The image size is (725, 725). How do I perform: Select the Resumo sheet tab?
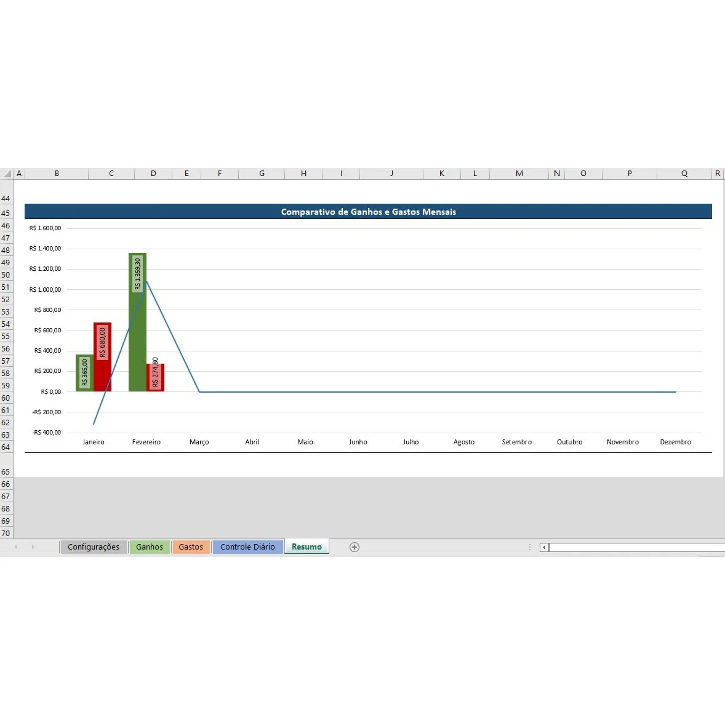[306, 547]
